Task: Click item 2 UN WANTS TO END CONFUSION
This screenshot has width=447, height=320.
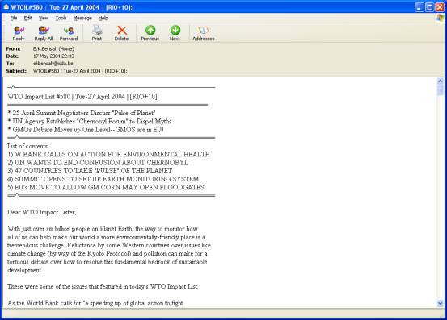Action: pyautogui.click(x=98, y=162)
